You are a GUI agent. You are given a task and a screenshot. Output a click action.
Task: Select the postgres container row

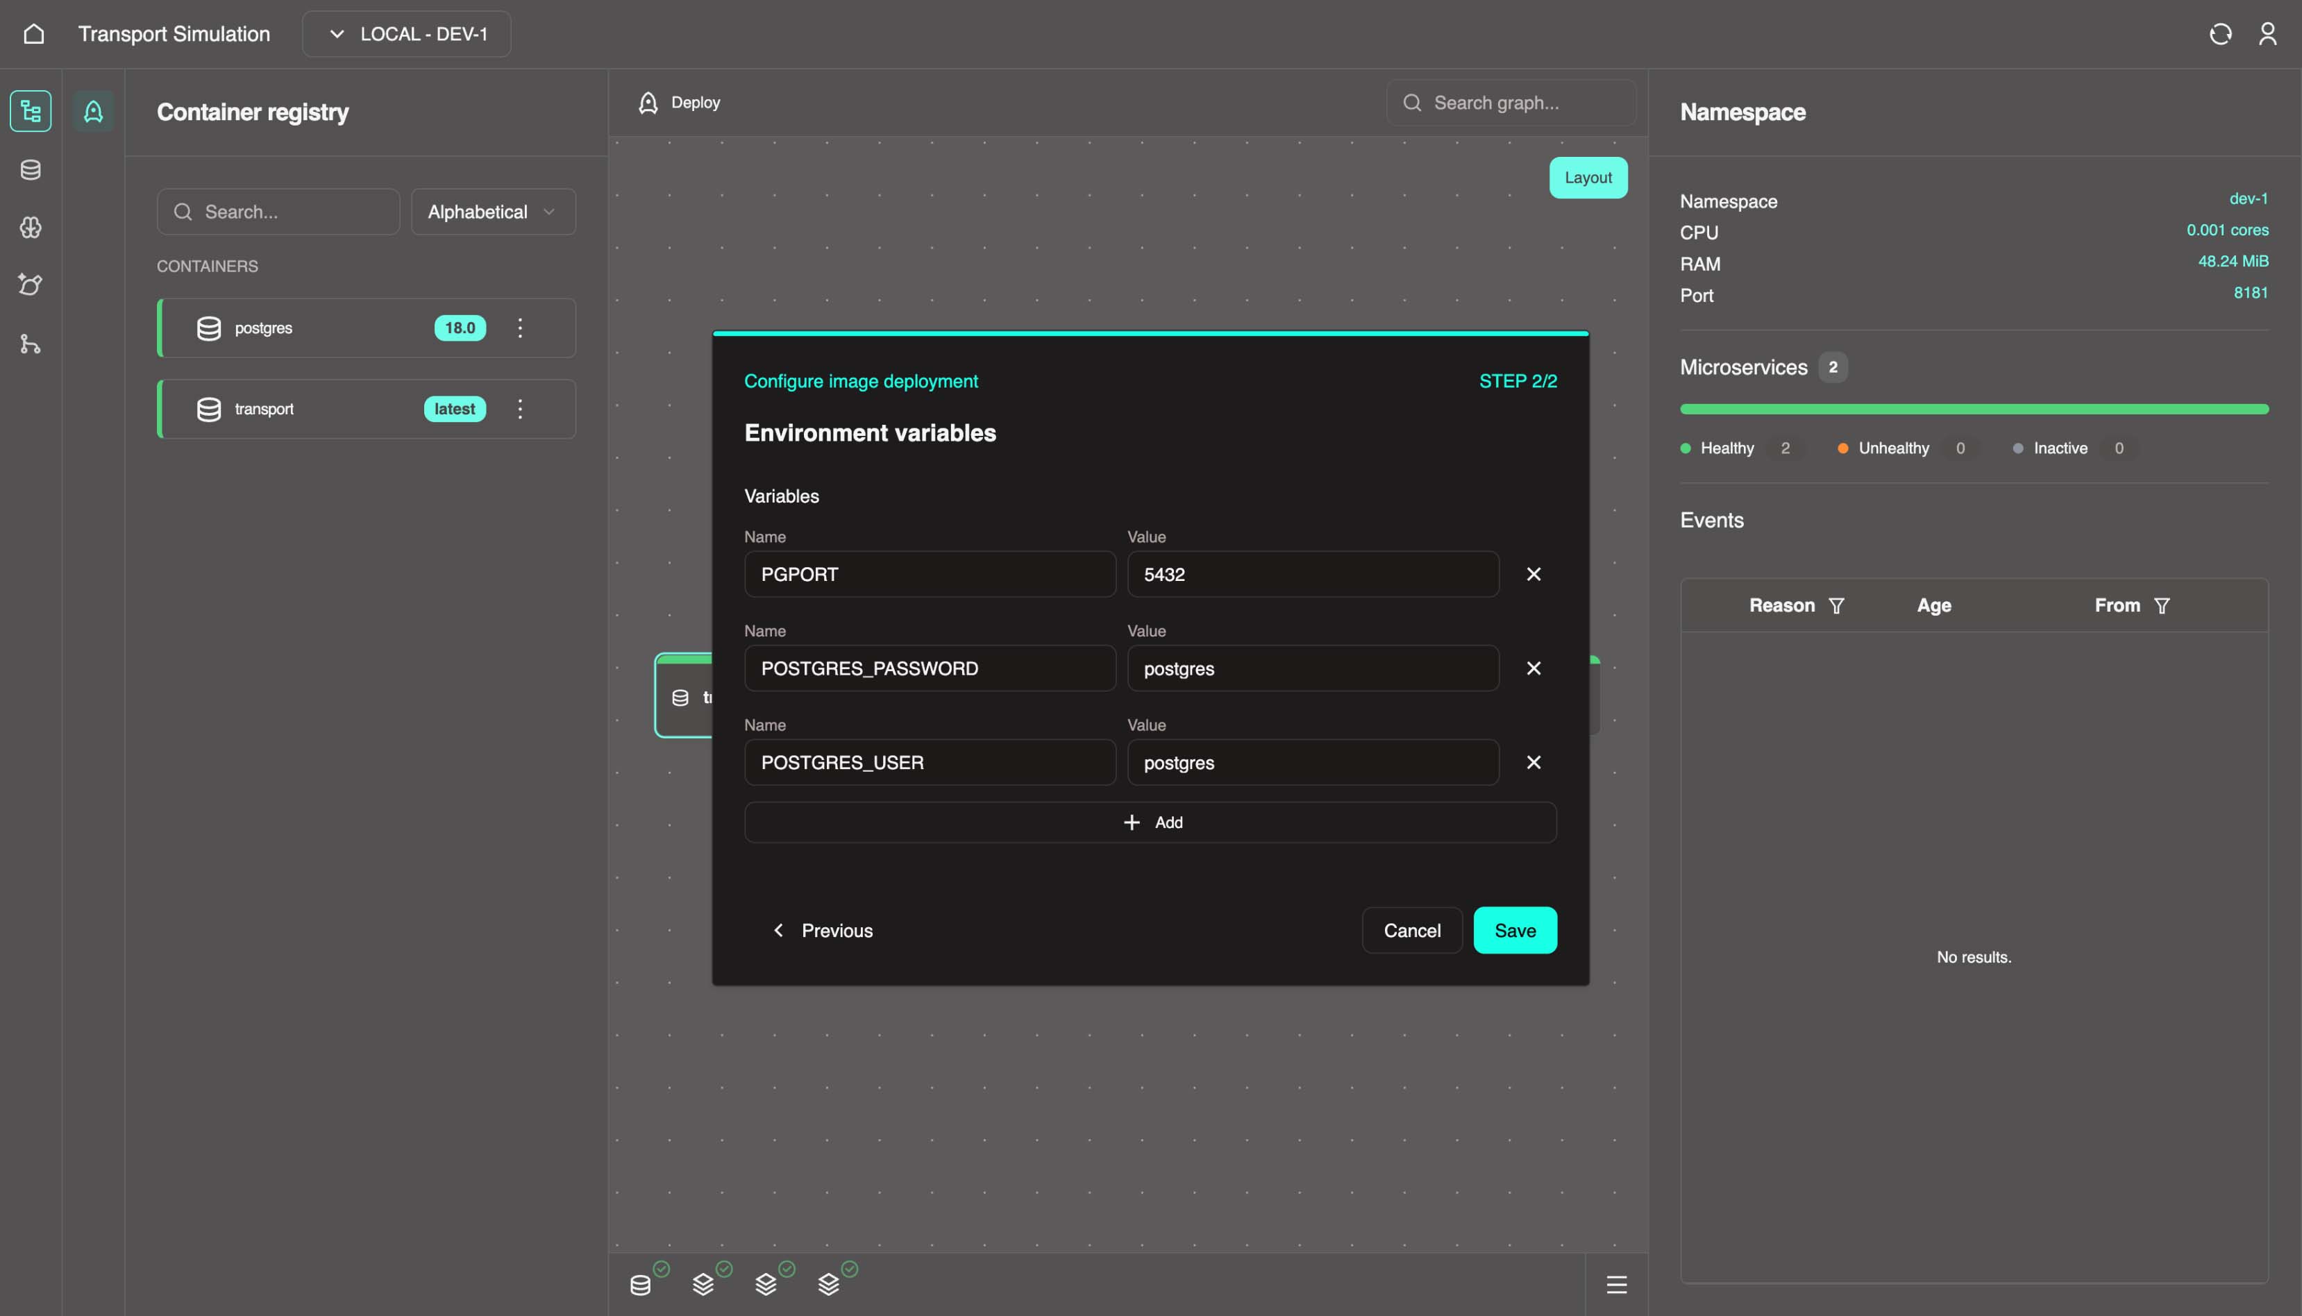pyautogui.click(x=367, y=328)
